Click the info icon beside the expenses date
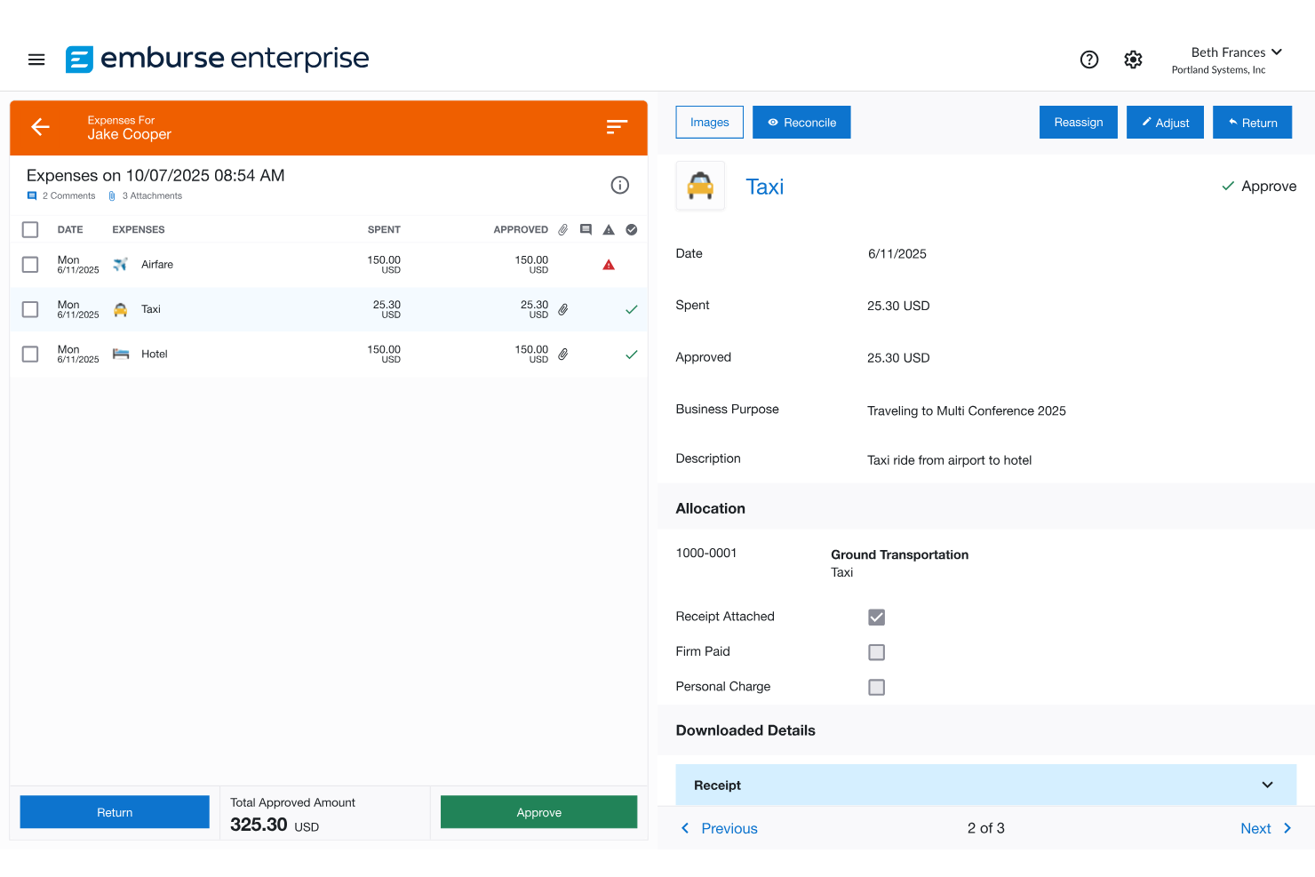The height and width of the screenshot is (877, 1315). (619, 185)
